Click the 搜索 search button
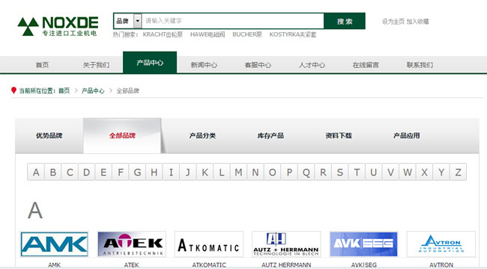This screenshot has height=269, width=487. 345,21
